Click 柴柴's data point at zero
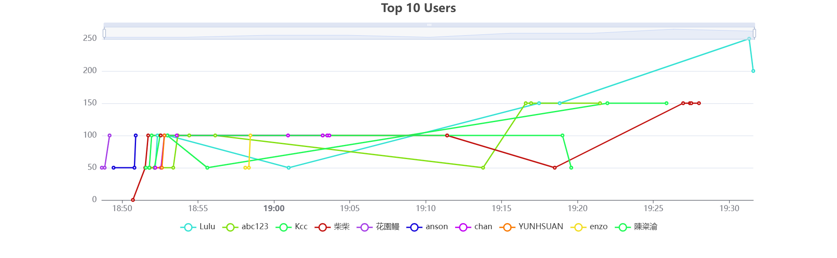The height and width of the screenshot is (258, 837). tap(133, 200)
